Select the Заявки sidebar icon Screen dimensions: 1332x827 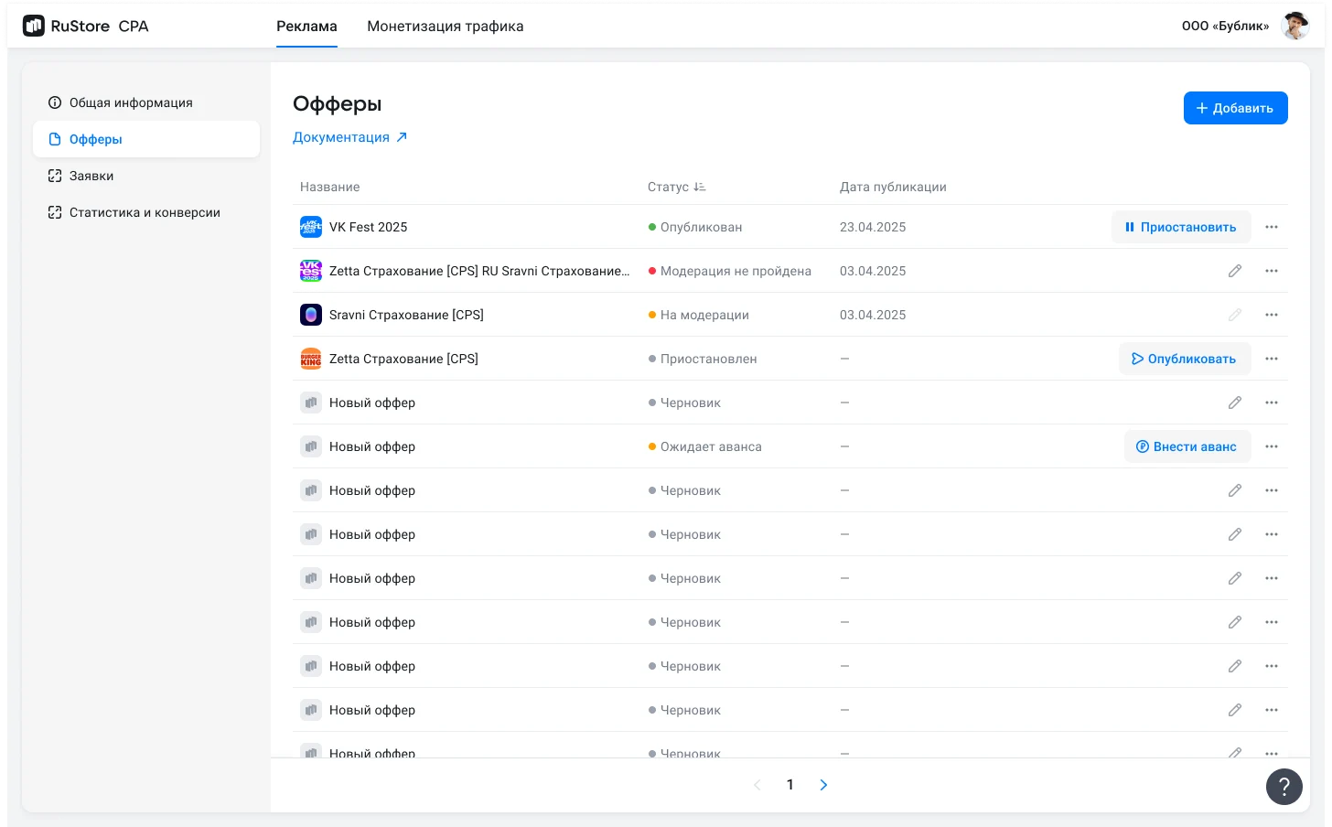click(55, 176)
